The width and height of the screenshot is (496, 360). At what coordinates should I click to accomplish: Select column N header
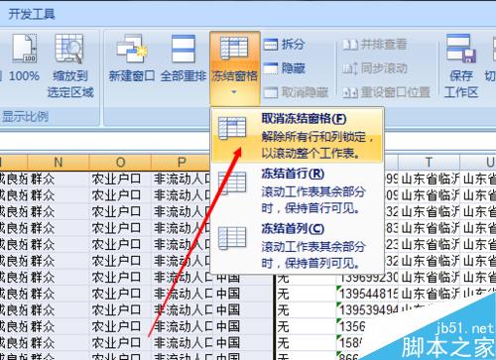click(59, 163)
